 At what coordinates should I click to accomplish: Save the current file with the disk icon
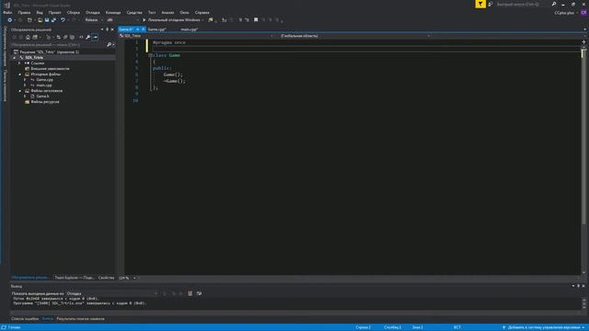(x=47, y=20)
